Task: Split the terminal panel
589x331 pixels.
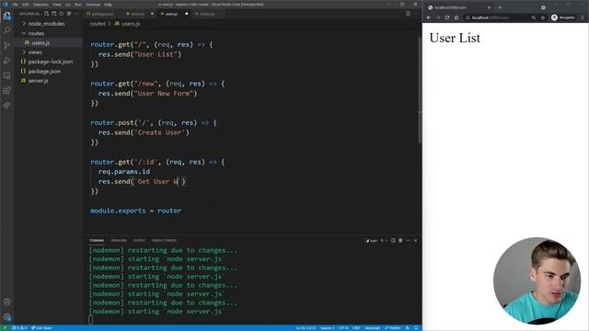Action: pos(393,240)
